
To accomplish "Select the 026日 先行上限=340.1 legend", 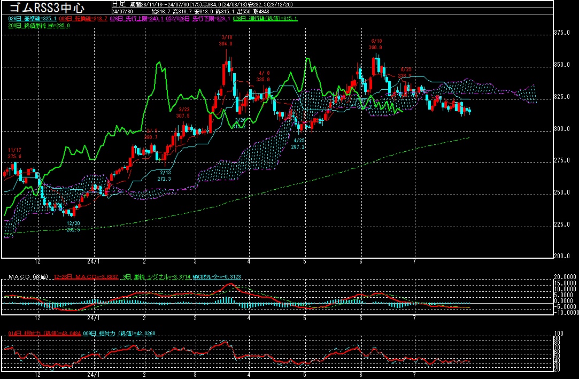I will [x=137, y=19].
